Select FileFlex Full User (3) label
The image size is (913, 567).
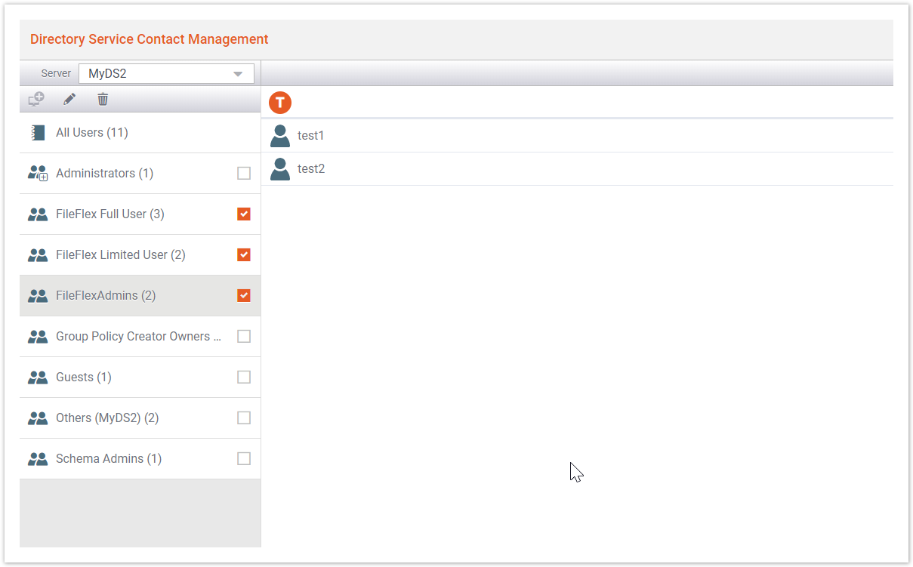click(x=110, y=214)
